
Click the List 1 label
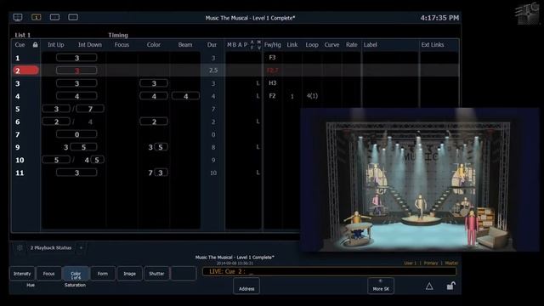(x=23, y=35)
